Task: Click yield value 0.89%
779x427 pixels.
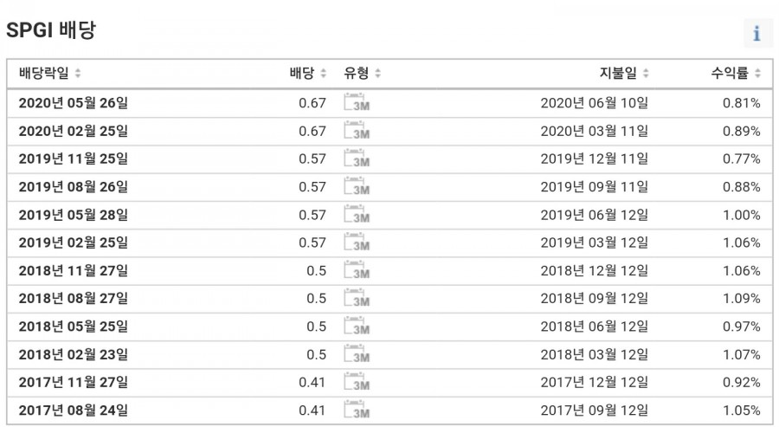Action: pyautogui.click(x=741, y=131)
